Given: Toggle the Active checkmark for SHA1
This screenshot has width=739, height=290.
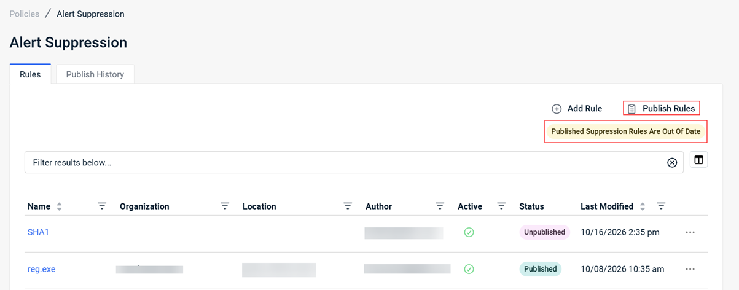Looking at the screenshot, I should [469, 232].
